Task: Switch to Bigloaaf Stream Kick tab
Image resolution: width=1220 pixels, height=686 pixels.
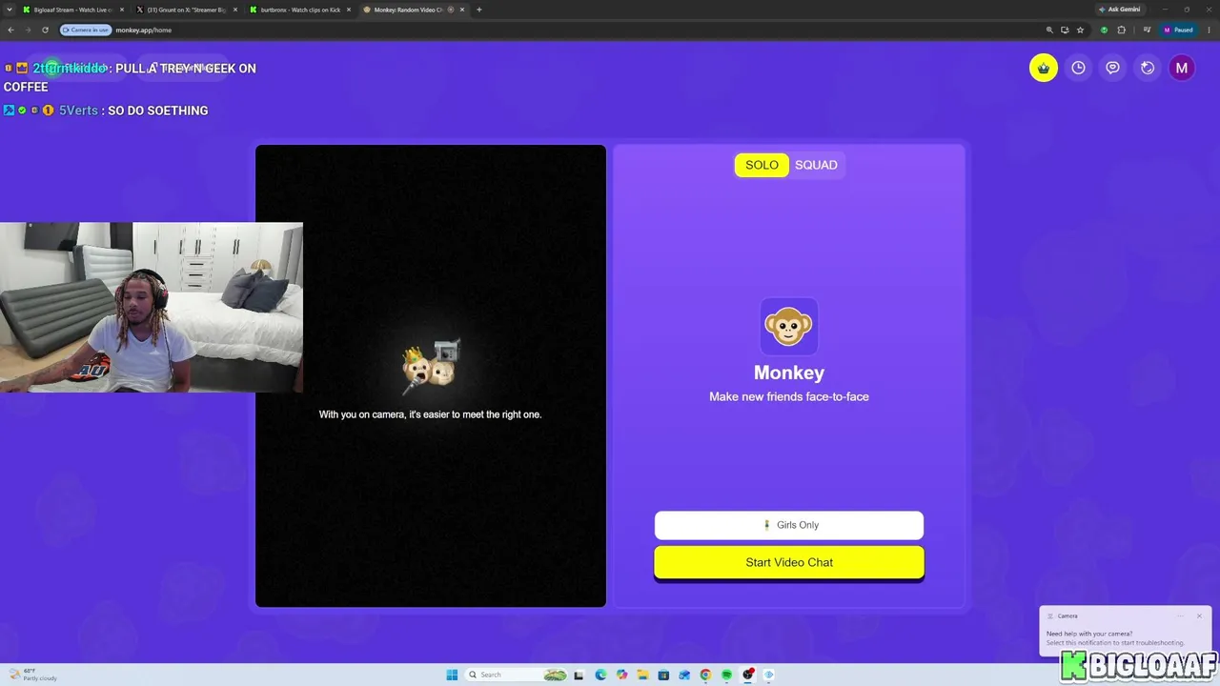Action: tap(72, 10)
